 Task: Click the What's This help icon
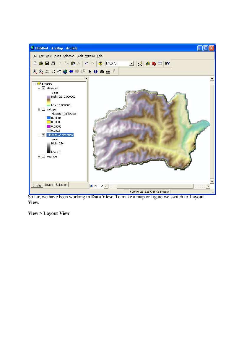(167, 64)
